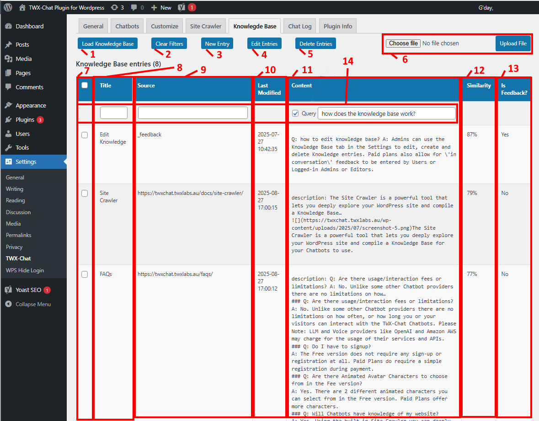Click the Yoast SEO icon in admin bar
Viewport: 539px width, 421px height.
coord(181,7)
